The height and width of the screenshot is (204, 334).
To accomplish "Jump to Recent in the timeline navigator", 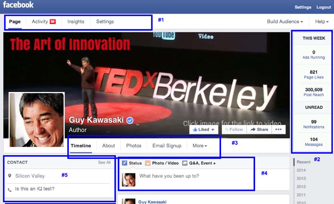I will tap(304, 162).
